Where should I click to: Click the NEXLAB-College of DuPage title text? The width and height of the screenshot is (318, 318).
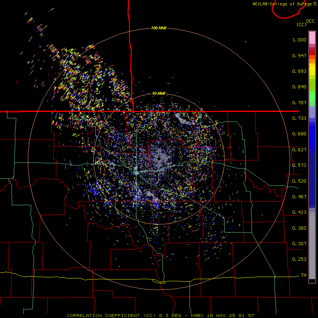pos(282,4)
